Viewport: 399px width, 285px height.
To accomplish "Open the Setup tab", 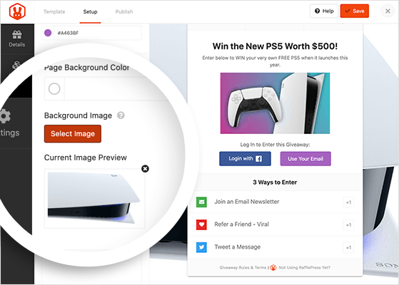I will click(90, 11).
